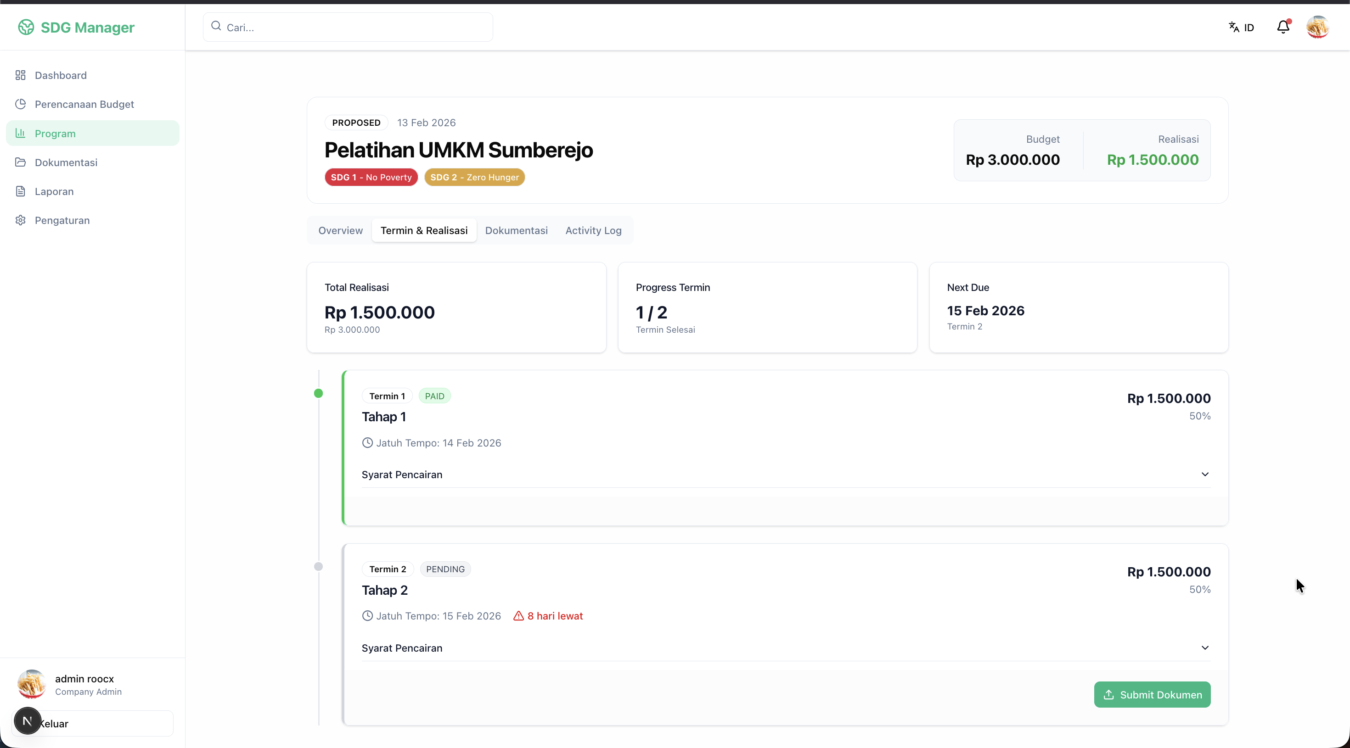Open the Dashboard section
Image resolution: width=1350 pixels, height=748 pixels.
(60, 75)
